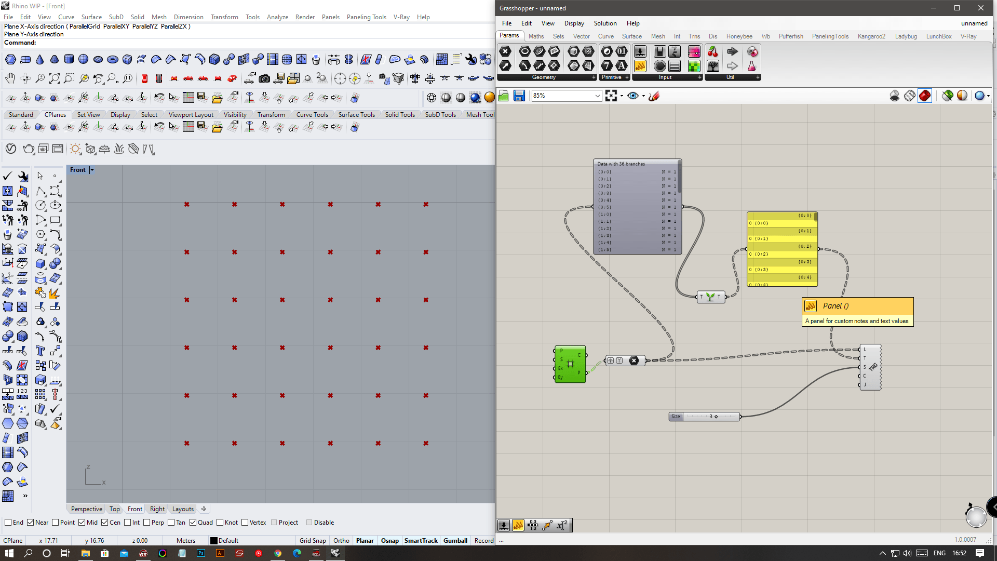Switch to the Maths Grasshopper tab
997x561 pixels.
(536, 36)
